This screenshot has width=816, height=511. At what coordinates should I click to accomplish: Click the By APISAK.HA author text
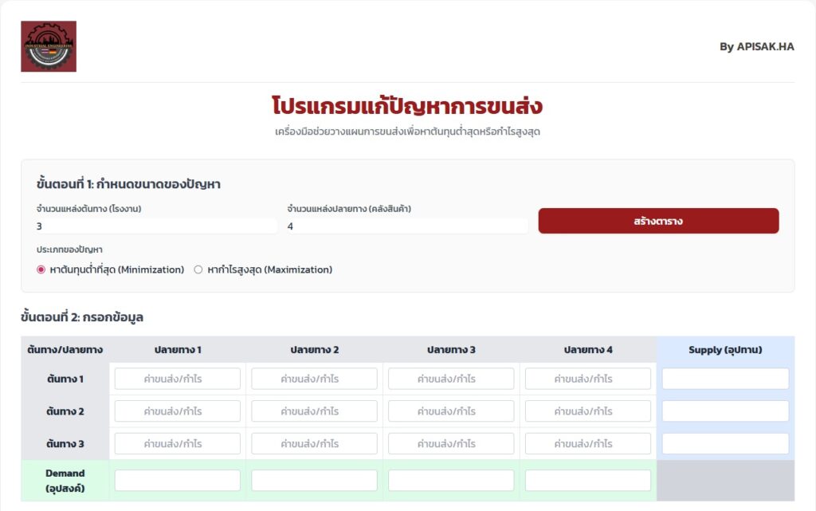(x=756, y=46)
